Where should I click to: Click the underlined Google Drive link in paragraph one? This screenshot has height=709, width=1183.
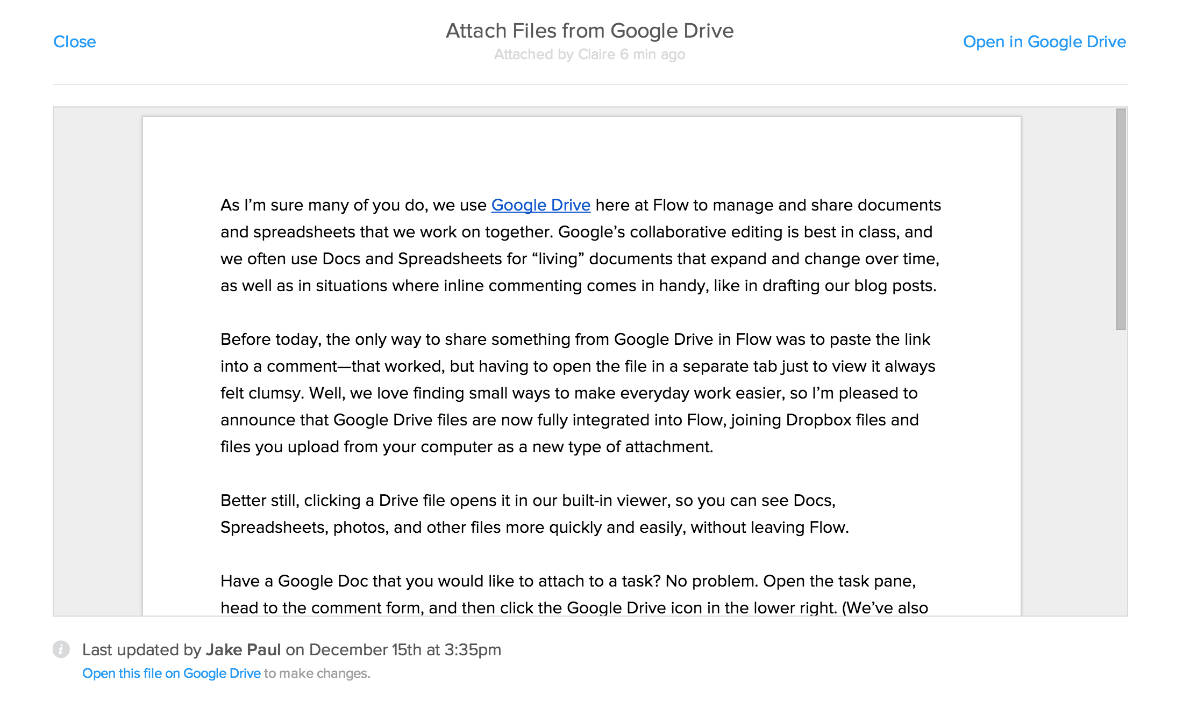tap(540, 205)
